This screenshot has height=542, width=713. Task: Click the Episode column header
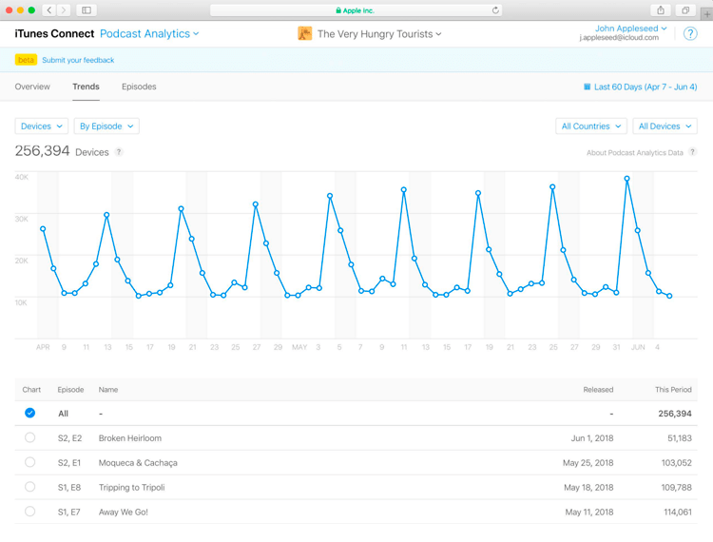(70, 390)
